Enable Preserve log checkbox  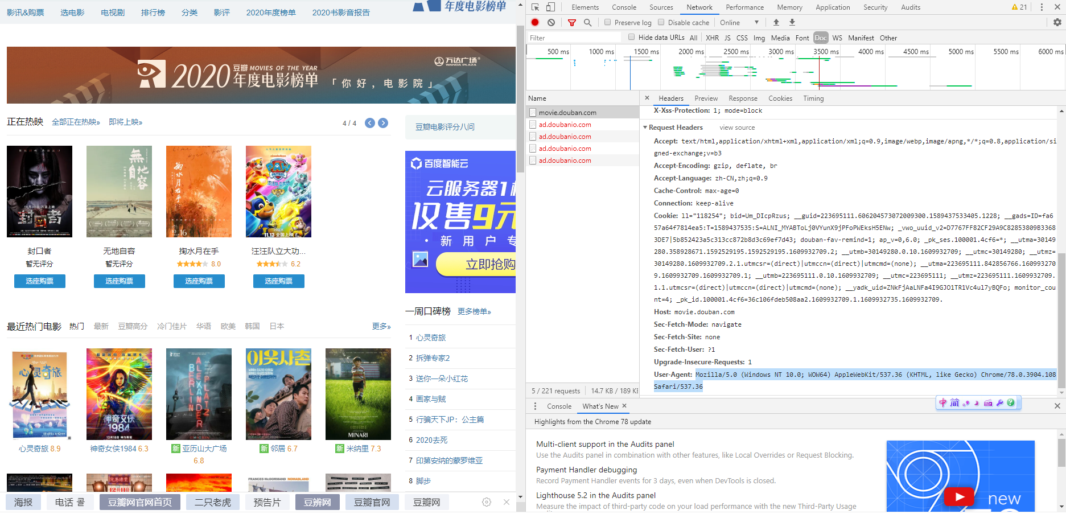pyautogui.click(x=608, y=22)
